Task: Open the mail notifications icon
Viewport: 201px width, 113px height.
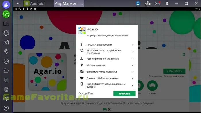Action: tap(157, 3)
